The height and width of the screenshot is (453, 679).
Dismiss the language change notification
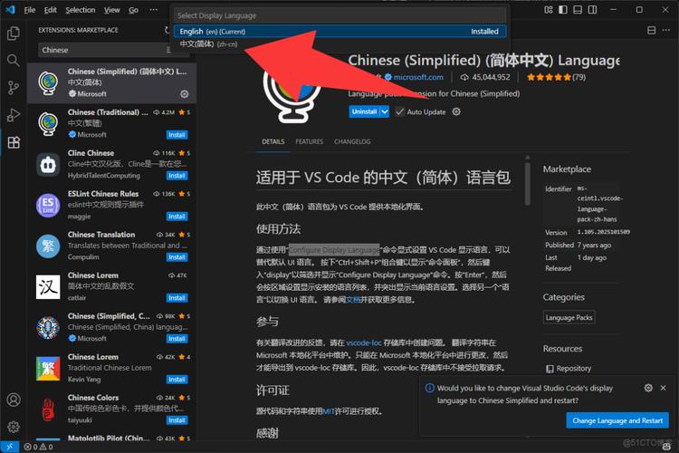point(663,388)
